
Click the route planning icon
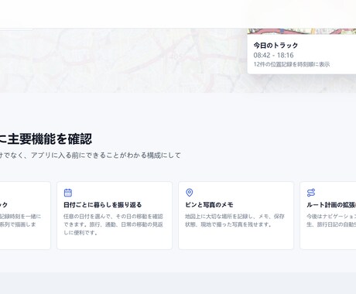point(311,193)
